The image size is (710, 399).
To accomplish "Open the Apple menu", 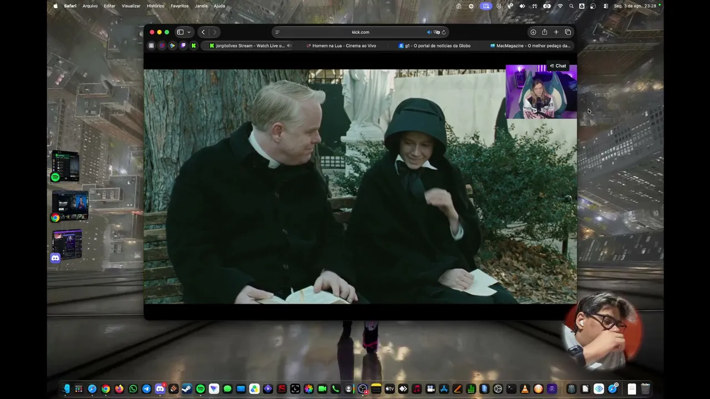I will 55,6.
